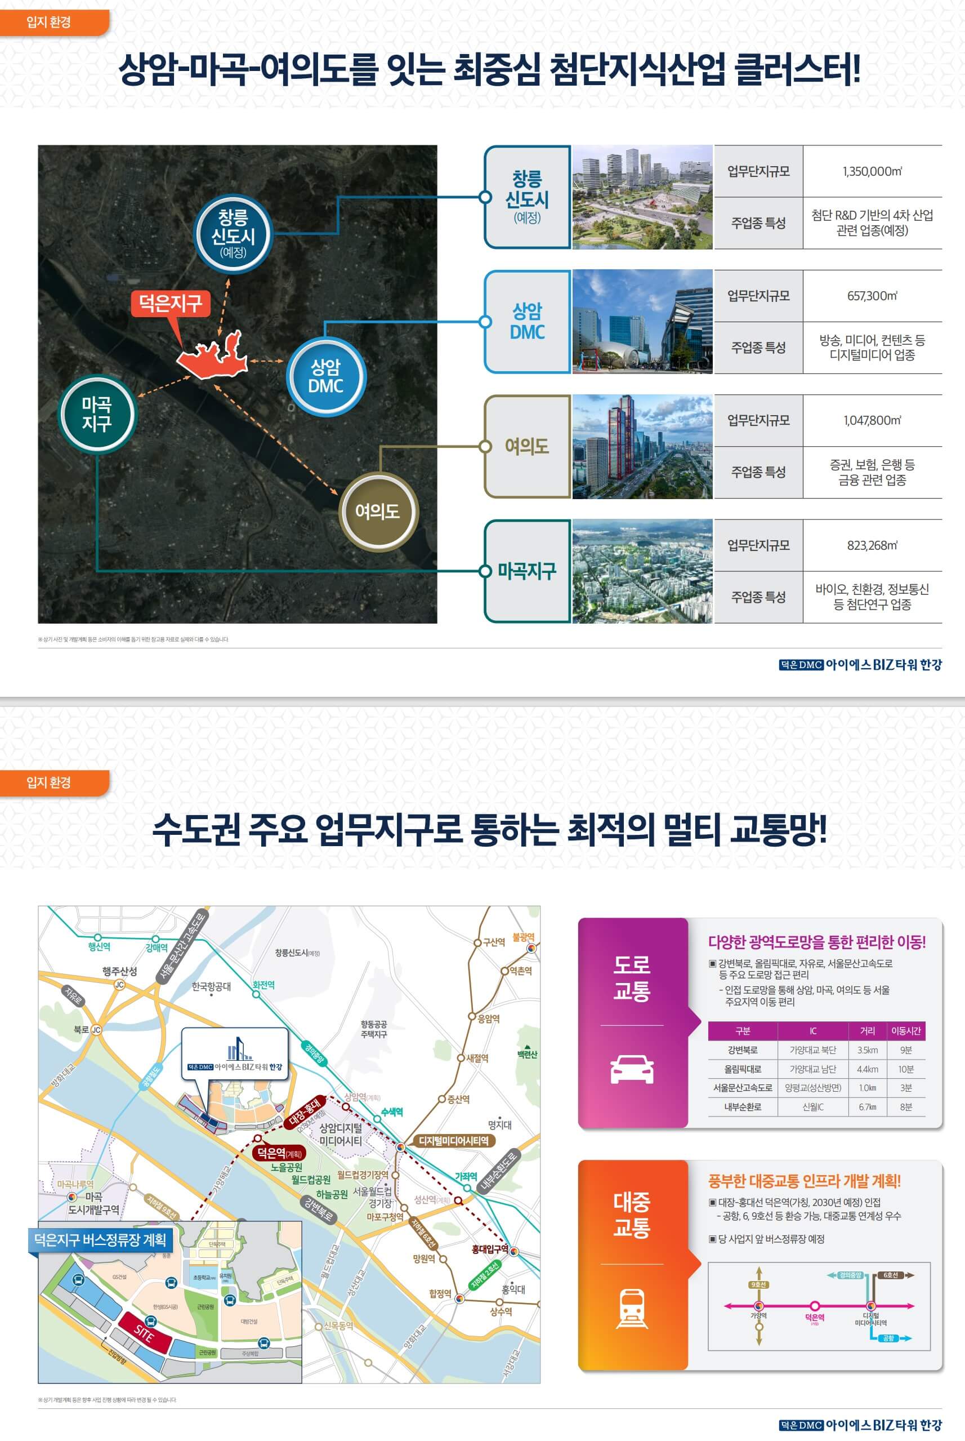The height and width of the screenshot is (1441, 965).
Task: Click the 바이오, 친환경, 정보통신 cell
Action: tap(872, 597)
